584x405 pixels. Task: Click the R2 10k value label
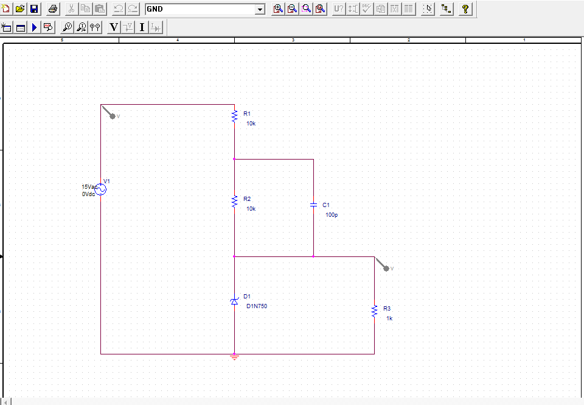point(251,209)
